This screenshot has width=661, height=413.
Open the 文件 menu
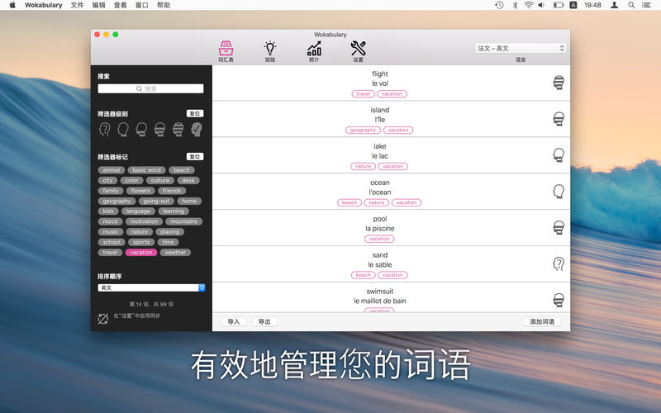click(77, 5)
